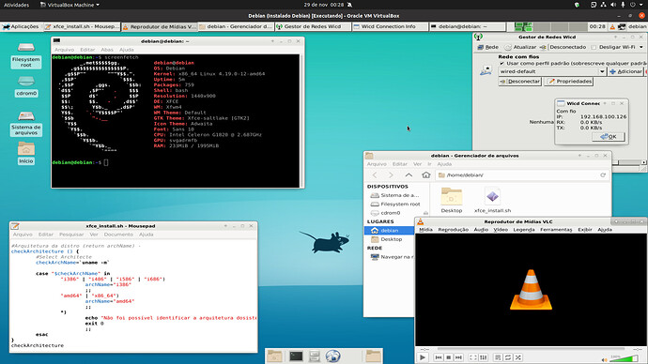Reload the /home/debian/ folder view

point(603,175)
